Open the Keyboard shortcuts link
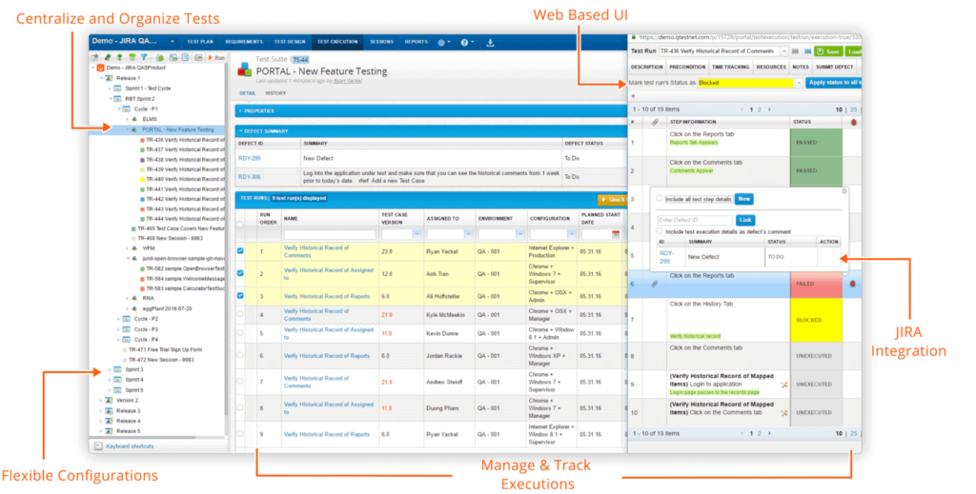The image size is (976, 494). (130, 446)
